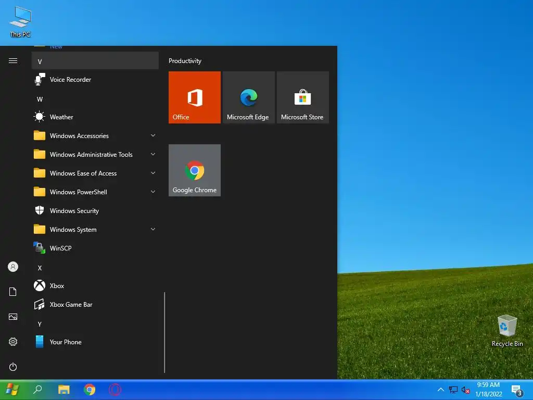
Task: Expand Windows Ease of Access chevron
Action: tap(153, 173)
